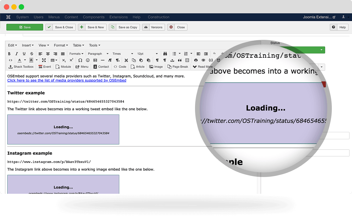
Task: Paste from the clipboard icon
Action: pos(141,60)
